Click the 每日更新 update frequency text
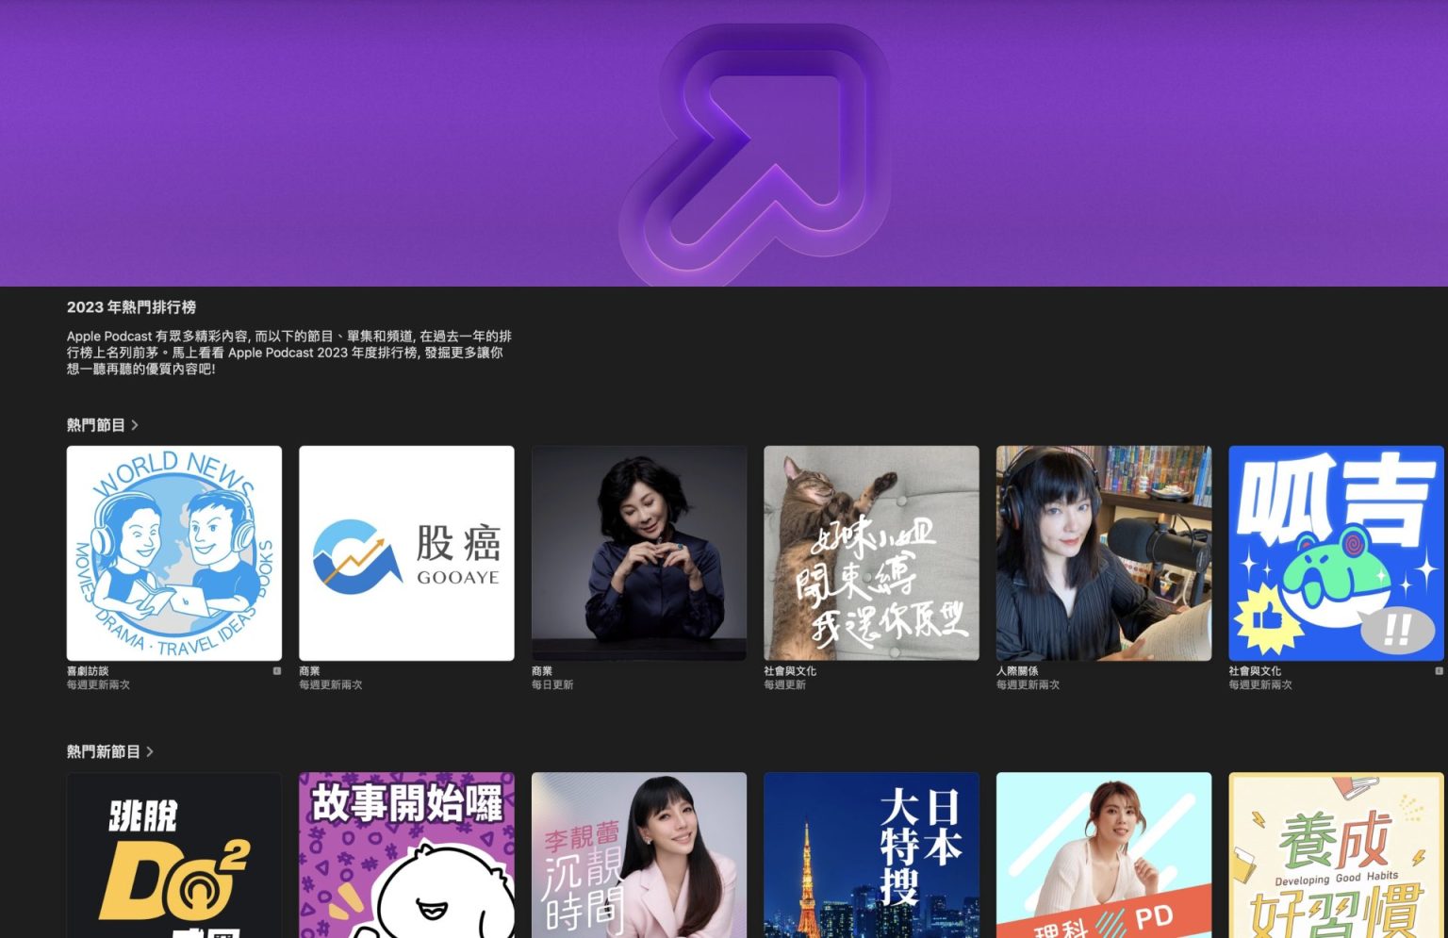 tap(552, 685)
